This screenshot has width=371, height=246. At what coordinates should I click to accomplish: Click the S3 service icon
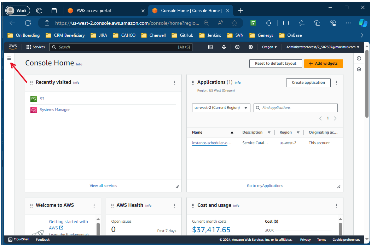(34, 99)
